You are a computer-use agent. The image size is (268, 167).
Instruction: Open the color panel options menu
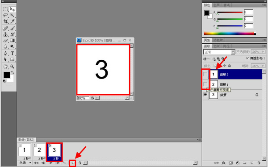[x=264, y=5]
